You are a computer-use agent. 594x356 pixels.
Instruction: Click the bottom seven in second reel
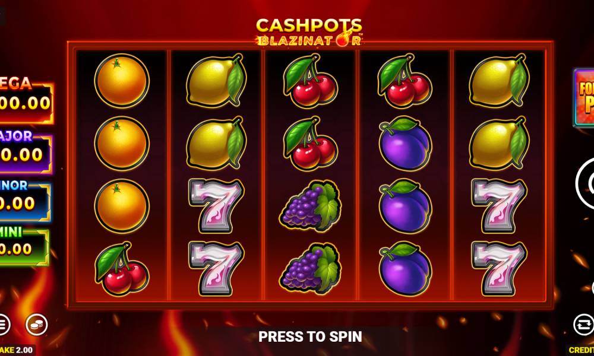(216, 269)
